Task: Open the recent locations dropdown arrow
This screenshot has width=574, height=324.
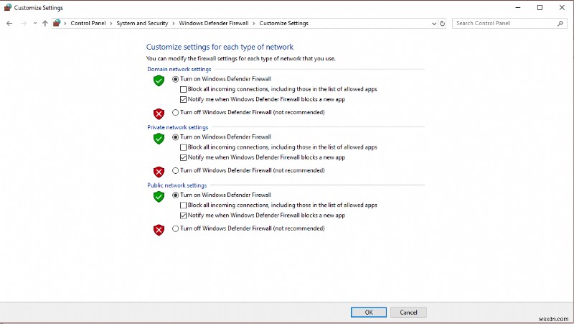Action: 34,23
